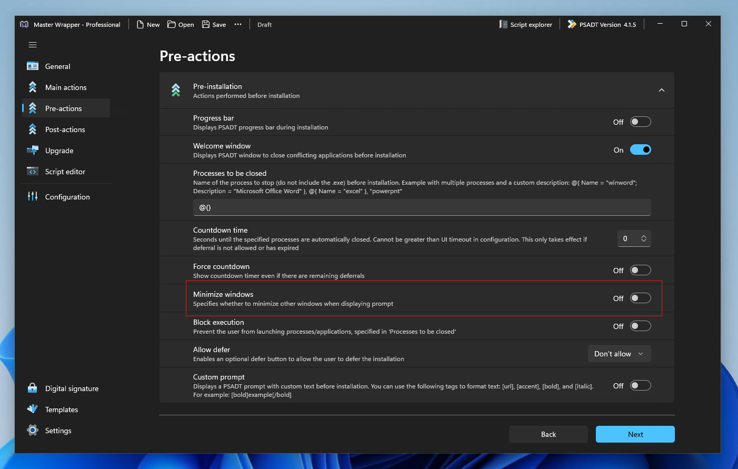Viewport: 738px width, 469px height.
Task: Collapse the Pre-installation section chevron
Action: (662, 91)
